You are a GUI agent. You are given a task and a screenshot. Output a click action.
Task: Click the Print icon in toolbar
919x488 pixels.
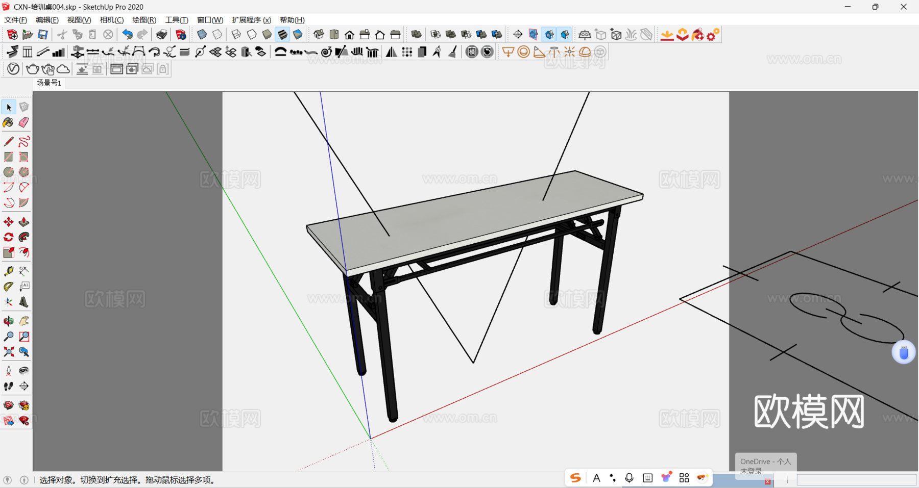161,35
